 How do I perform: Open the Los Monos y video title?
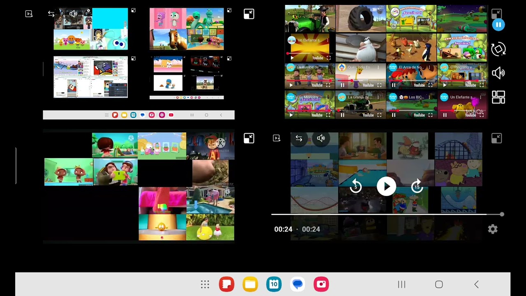coord(309,97)
